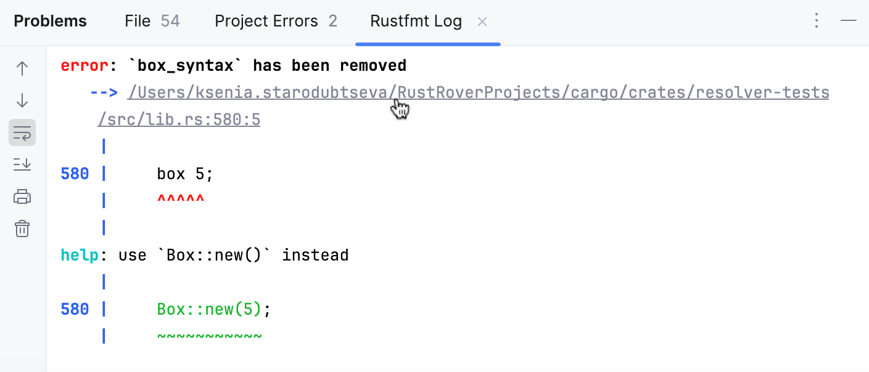Screen dimensions: 869x372
Task: Click line number 580 in the output
Action: click(74, 173)
